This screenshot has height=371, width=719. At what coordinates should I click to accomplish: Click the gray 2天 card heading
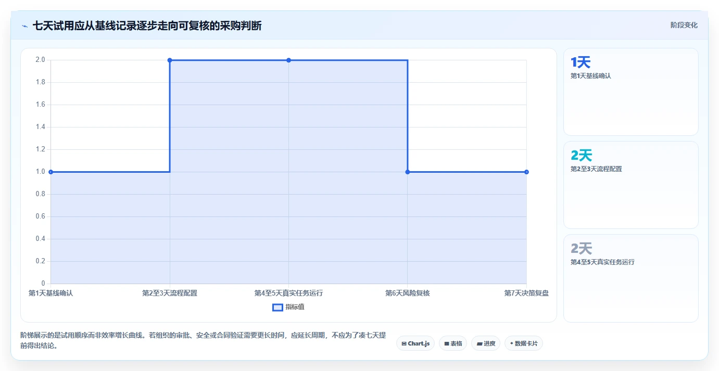pos(582,249)
